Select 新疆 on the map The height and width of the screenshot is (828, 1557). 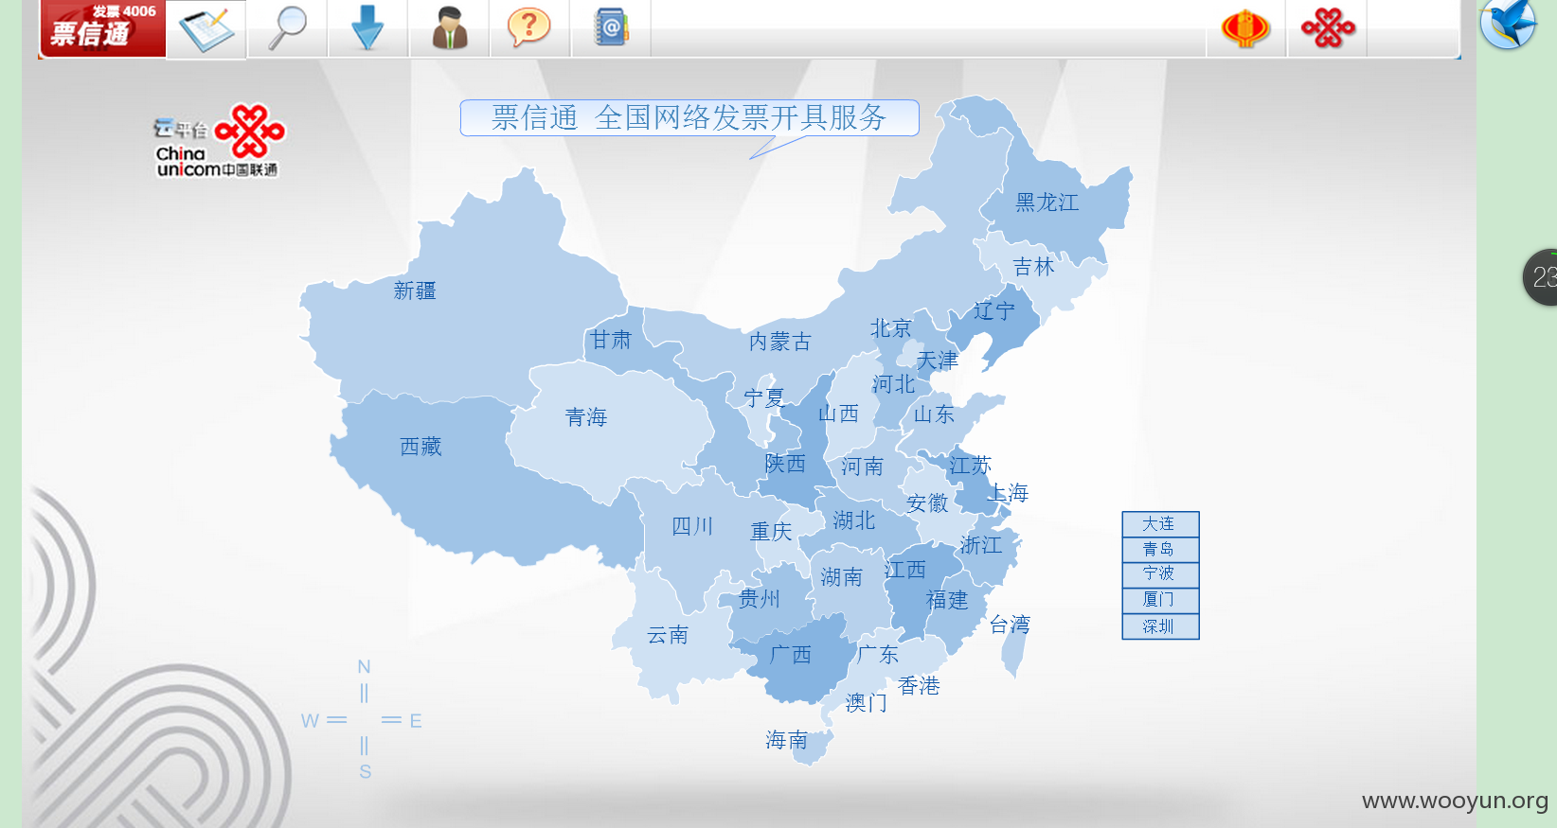coord(415,291)
